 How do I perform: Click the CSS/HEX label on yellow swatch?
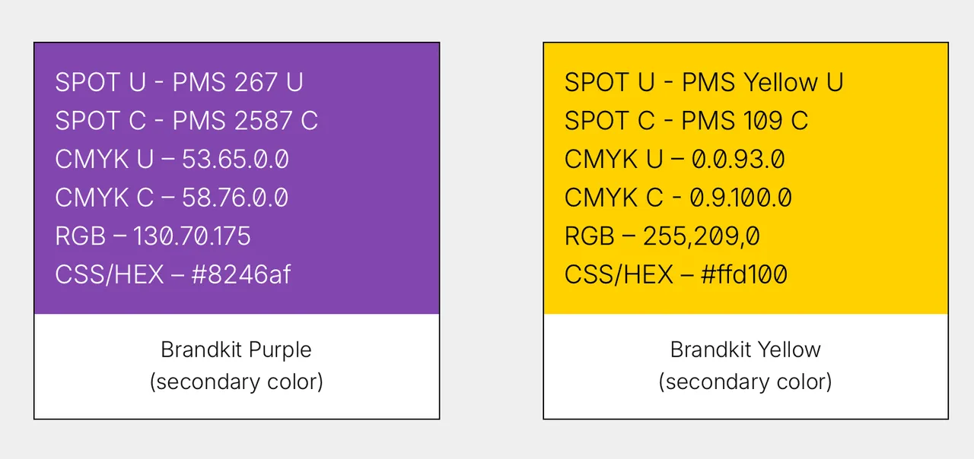click(619, 275)
